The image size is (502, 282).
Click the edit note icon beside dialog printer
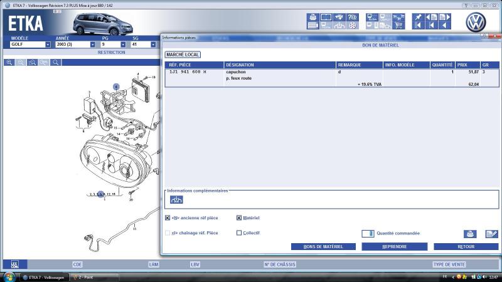point(491,234)
